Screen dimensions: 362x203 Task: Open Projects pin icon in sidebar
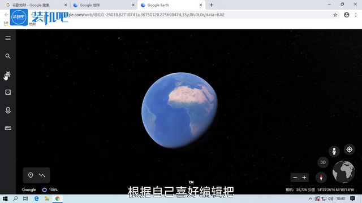[x=8, y=111]
